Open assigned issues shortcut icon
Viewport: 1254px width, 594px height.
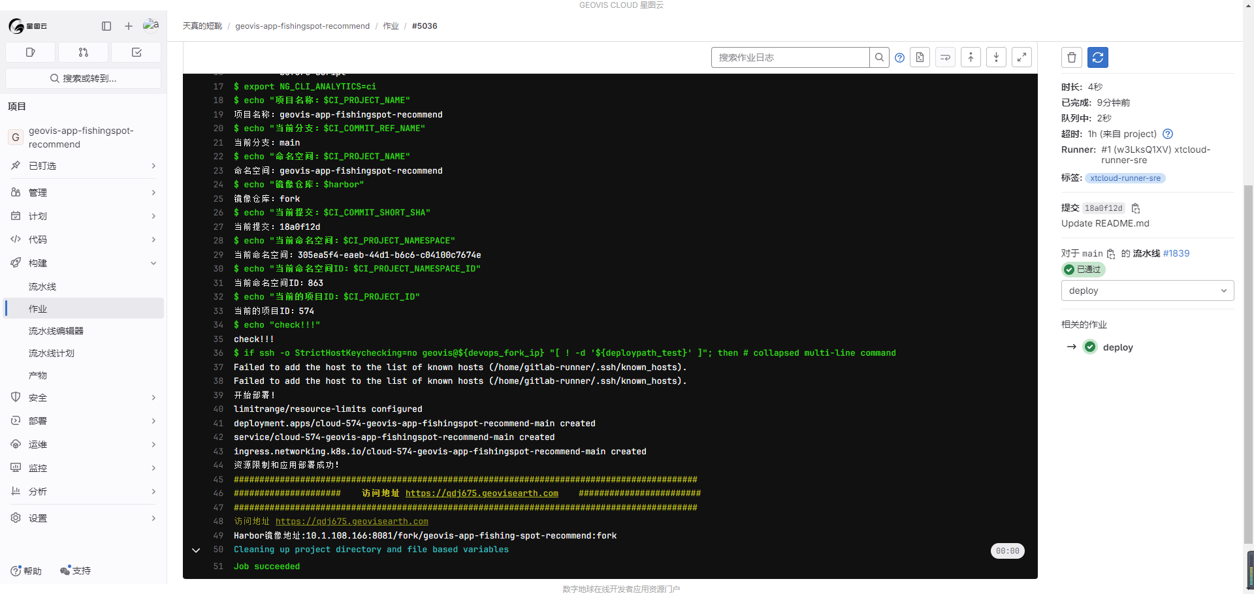click(x=31, y=52)
